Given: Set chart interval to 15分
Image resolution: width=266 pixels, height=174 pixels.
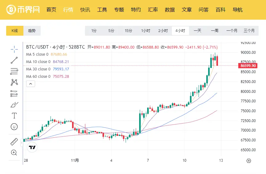Looking at the screenshot, I should pos(128,31).
